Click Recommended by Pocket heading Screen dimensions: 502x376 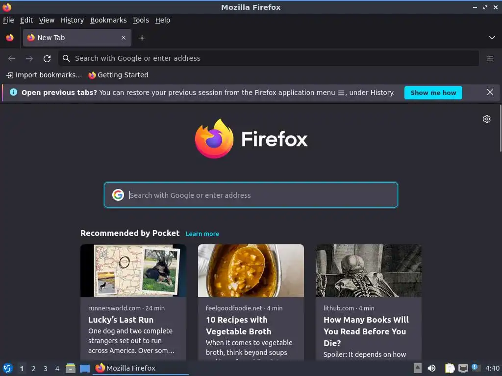[129, 233]
